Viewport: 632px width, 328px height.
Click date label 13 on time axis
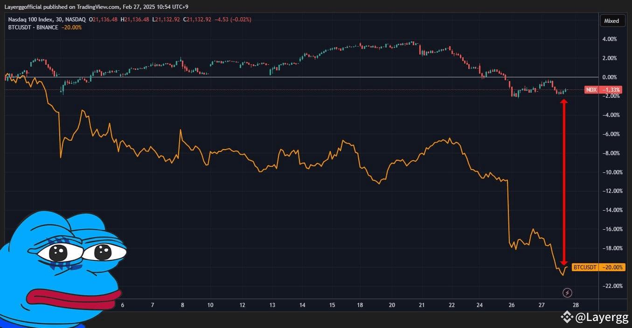pos(272,305)
